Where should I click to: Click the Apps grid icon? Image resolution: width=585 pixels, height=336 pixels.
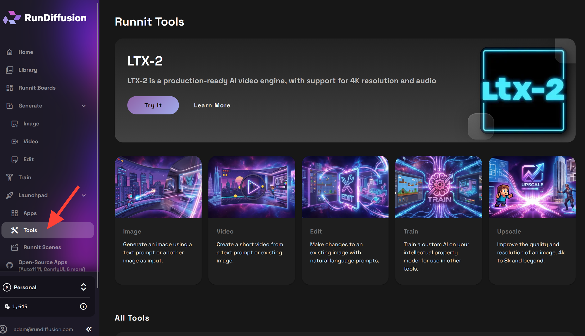tap(15, 213)
